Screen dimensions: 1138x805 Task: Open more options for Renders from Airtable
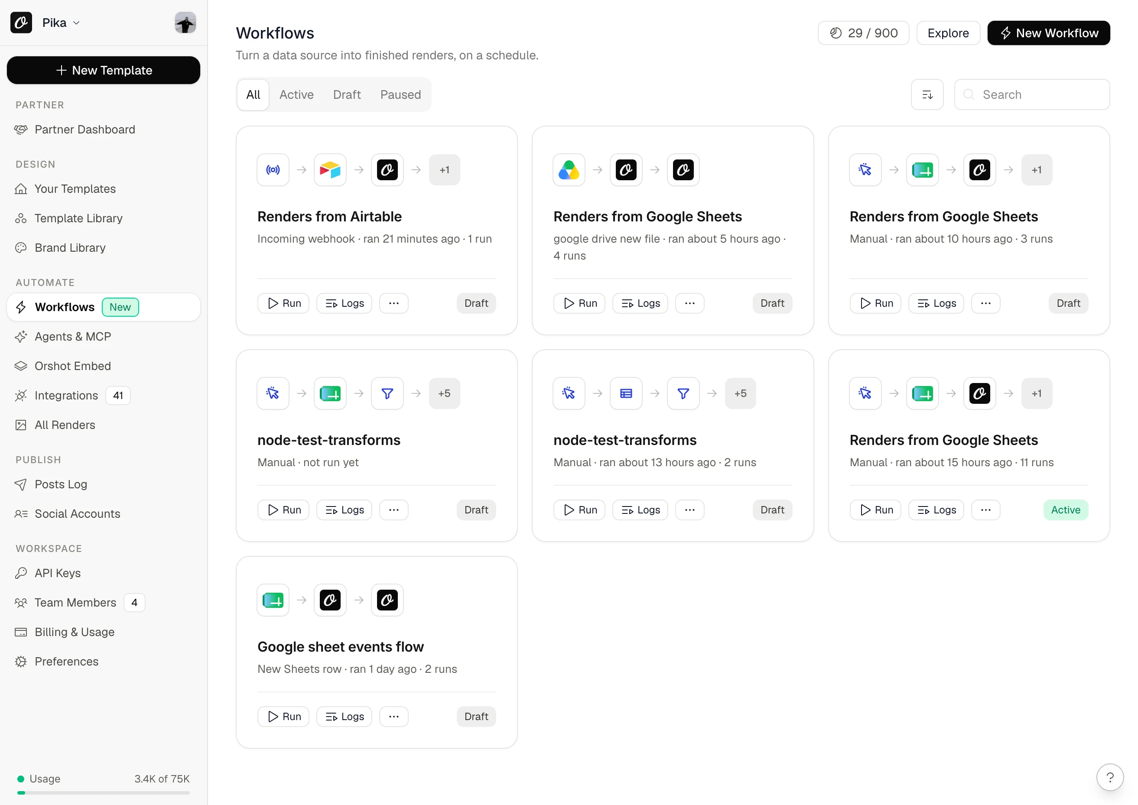click(394, 303)
